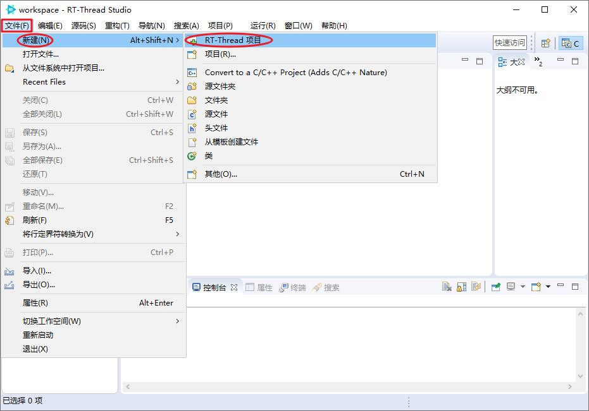Click the console vertical scrollbar down arrow
Viewport: 589px width, 411px height.
580,376
